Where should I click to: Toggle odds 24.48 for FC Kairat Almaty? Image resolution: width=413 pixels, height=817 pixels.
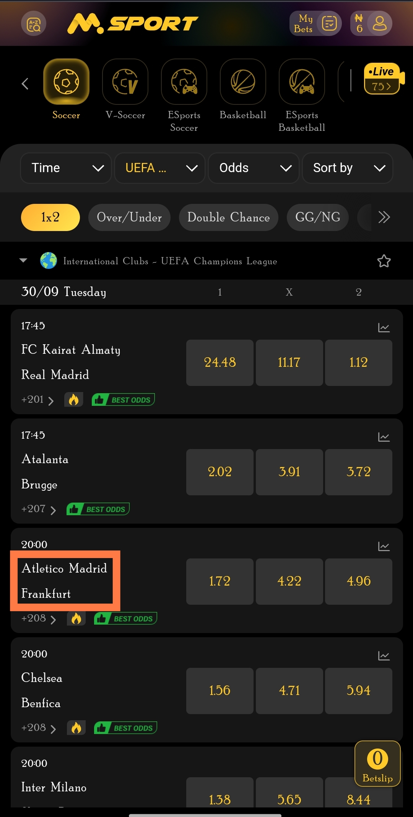220,363
